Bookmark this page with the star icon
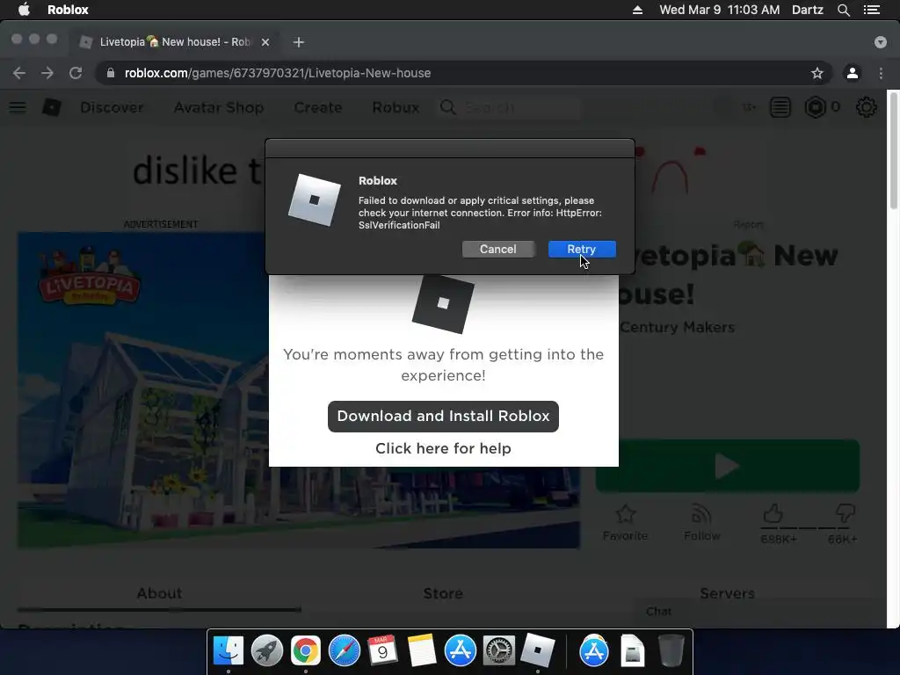The image size is (900, 675). (x=817, y=73)
